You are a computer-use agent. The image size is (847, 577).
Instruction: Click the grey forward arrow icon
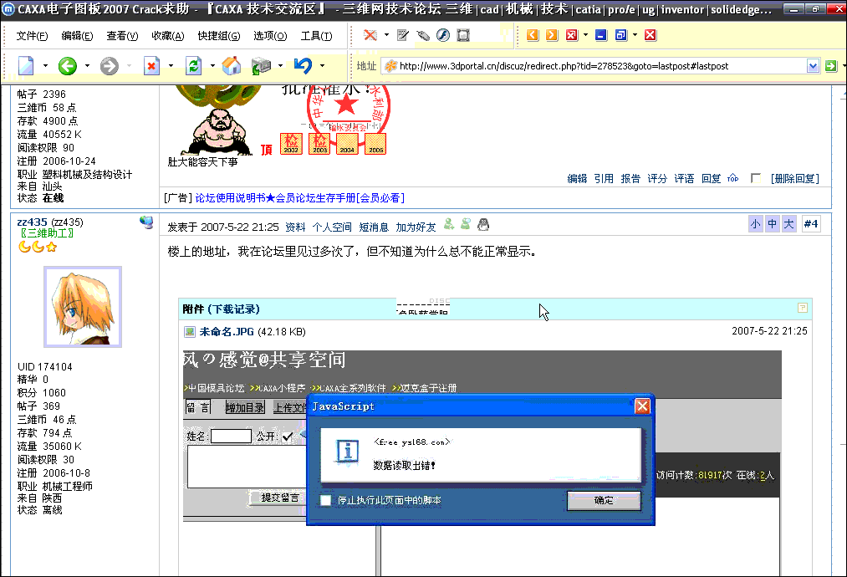110,66
